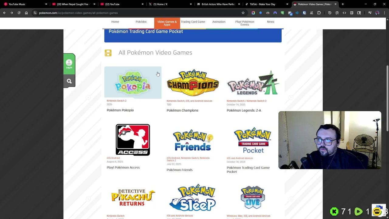The image size is (389, 219).
Task: Open the Pokémon Trading Card Game Pocket banner
Action: pyautogui.click(x=193, y=35)
